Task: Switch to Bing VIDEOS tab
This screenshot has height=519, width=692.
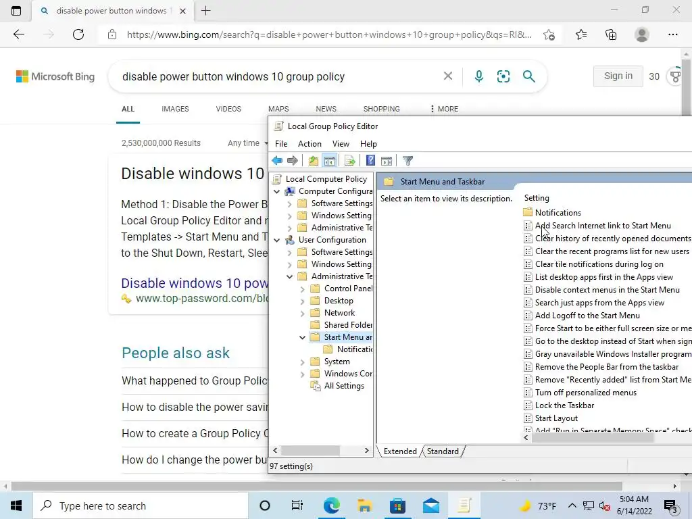Action: tap(228, 109)
